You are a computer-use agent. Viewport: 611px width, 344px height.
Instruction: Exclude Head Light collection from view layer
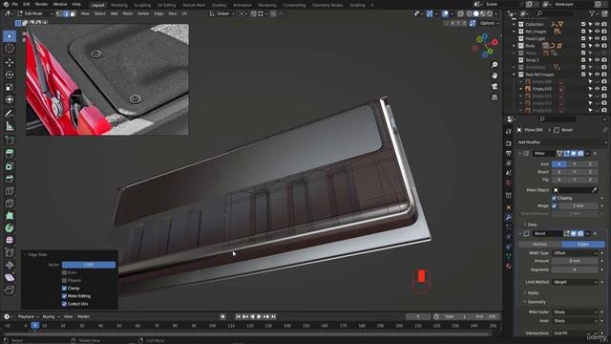(x=583, y=38)
